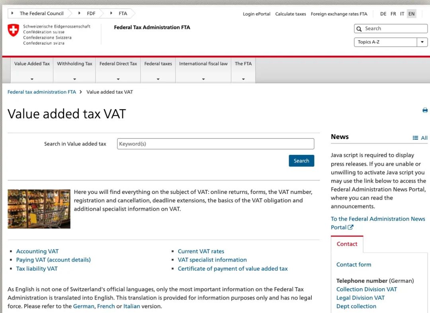Click the external link icon after Portal
The height and width of the screenshot is (313, 430).
[350, 227]
